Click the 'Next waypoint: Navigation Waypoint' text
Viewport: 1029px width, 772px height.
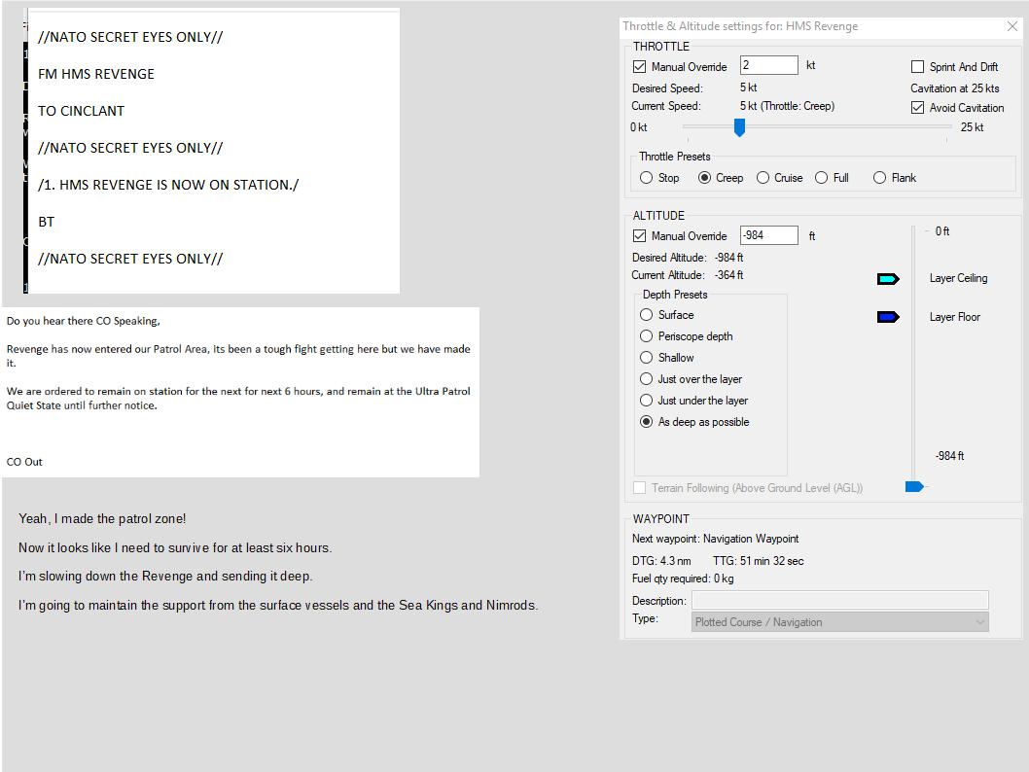tap(715, 539)
